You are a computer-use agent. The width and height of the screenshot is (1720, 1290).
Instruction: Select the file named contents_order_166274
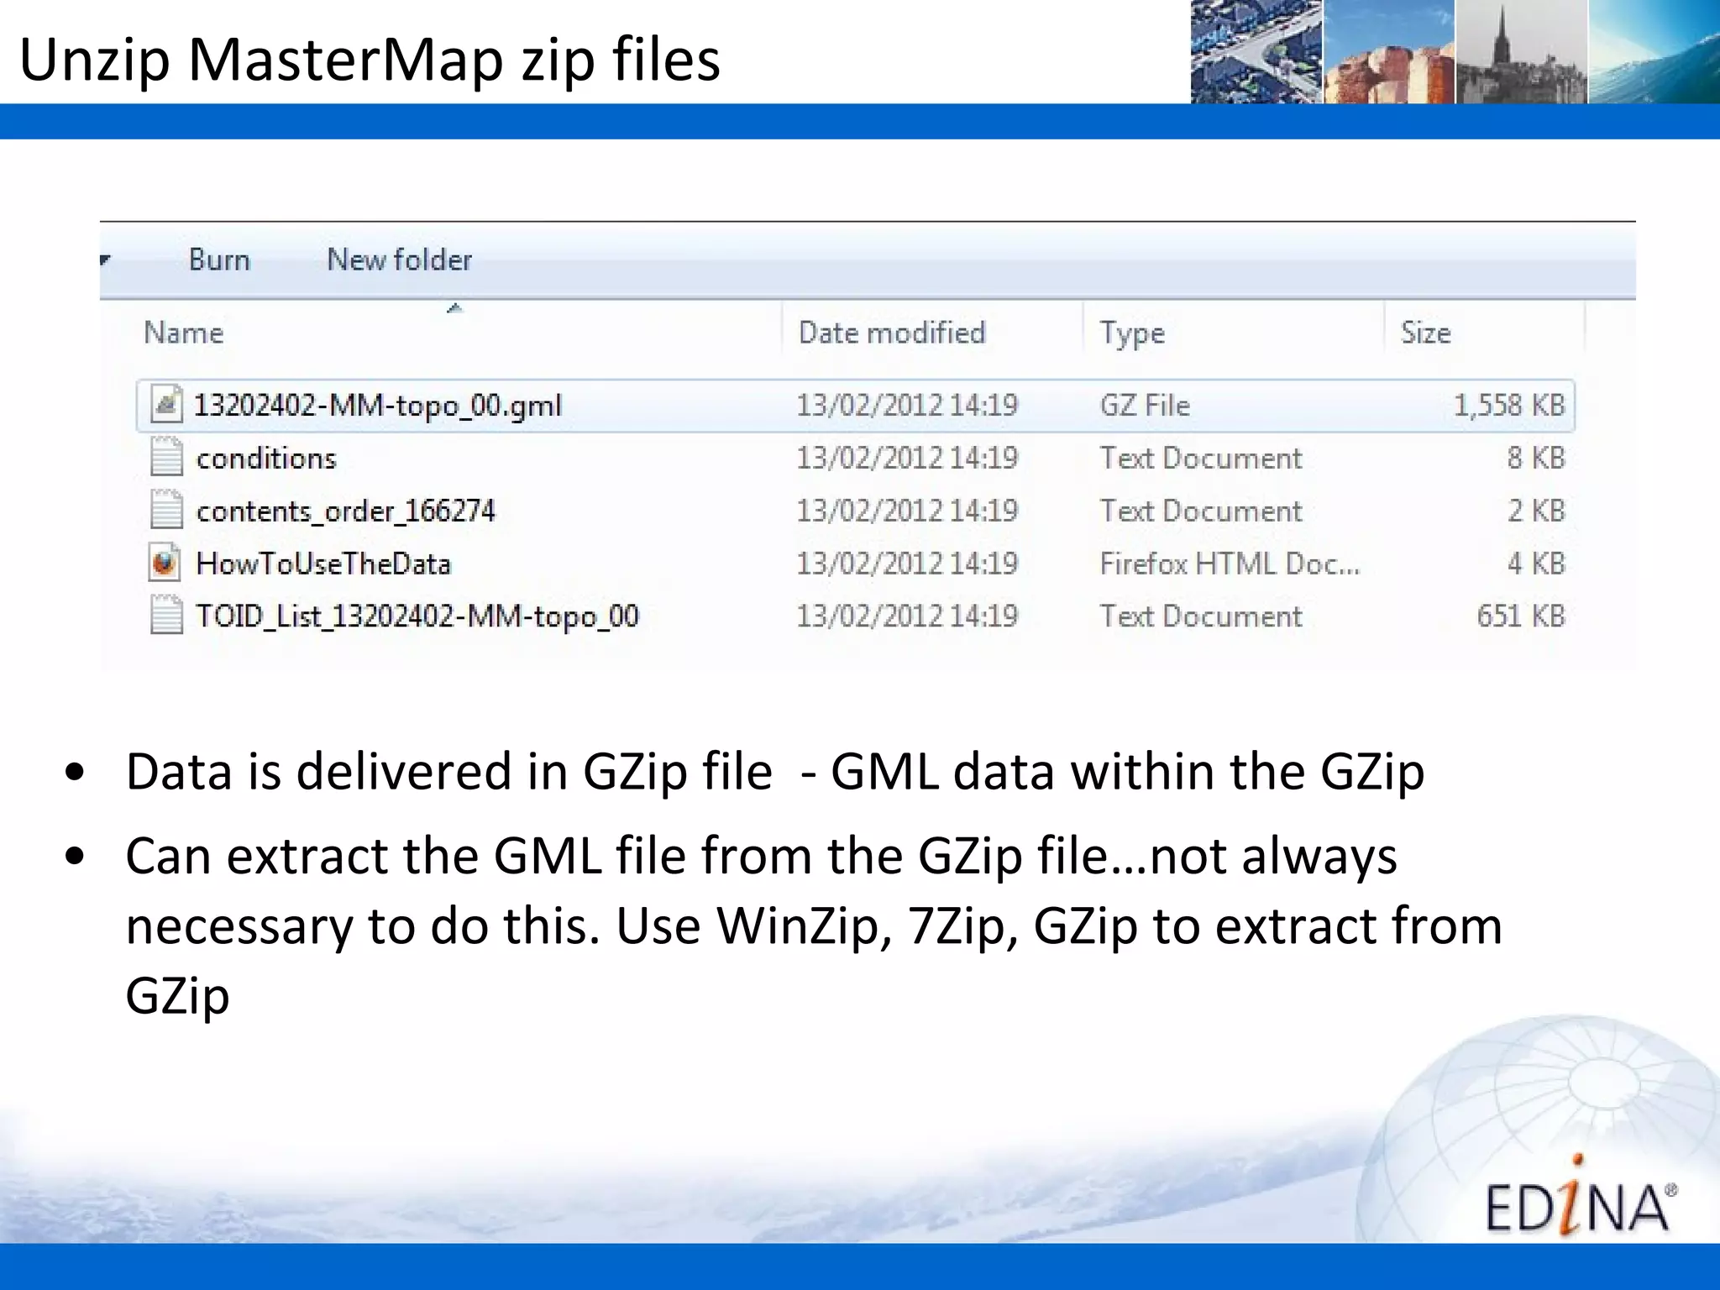[x=346, y=511]
